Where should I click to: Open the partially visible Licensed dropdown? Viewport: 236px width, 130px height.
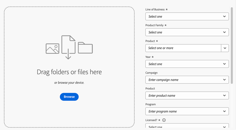[x=187, y=126]
